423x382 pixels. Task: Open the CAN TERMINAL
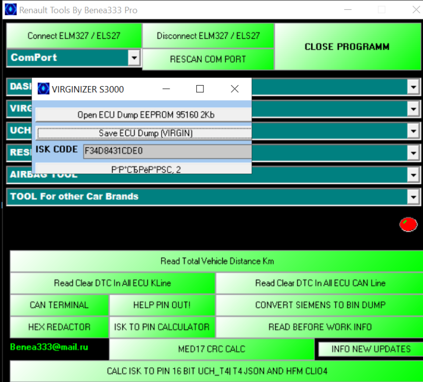click(59, 305)
